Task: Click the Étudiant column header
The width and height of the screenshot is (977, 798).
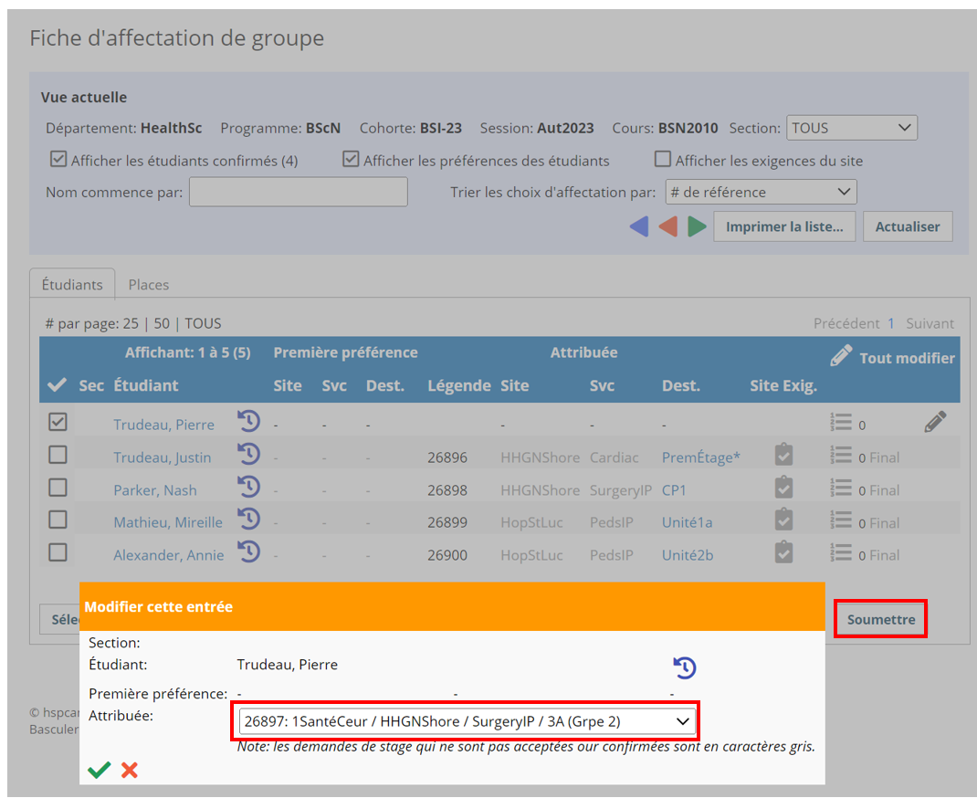Action: coord(146,385)
